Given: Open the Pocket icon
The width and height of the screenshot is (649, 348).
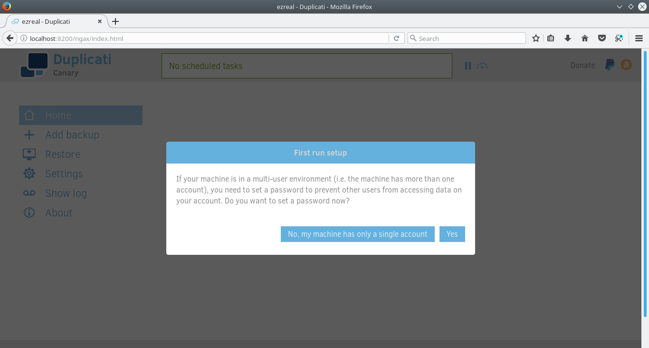Looking at the screenshot, I should click(602, 39).
